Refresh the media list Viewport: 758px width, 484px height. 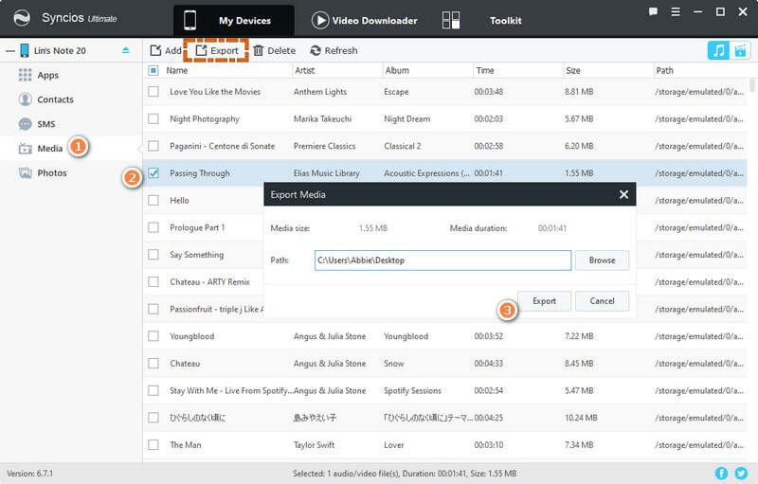pyautogui.click(x=334, y=51)
